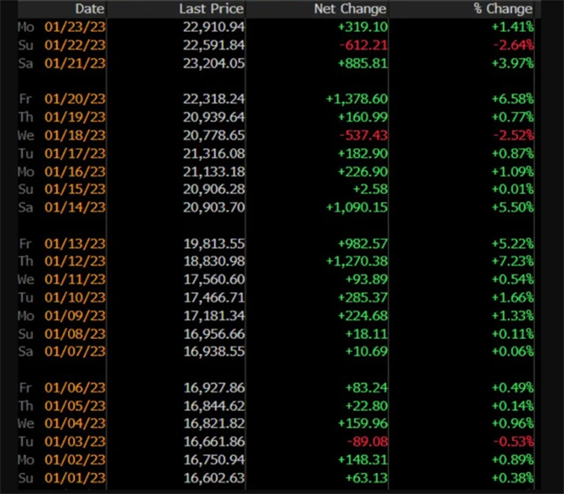Screen dimensions: 564x494
Task: Select the 01/08/23 date cell
Action: [80, 333]
